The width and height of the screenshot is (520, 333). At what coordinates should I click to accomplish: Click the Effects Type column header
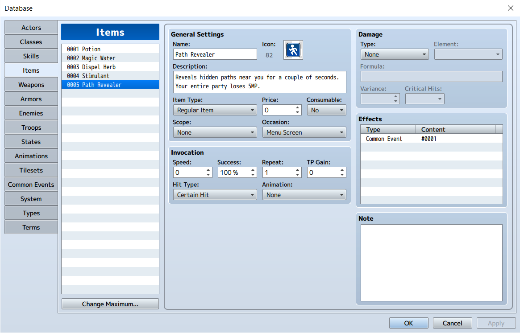388,129
